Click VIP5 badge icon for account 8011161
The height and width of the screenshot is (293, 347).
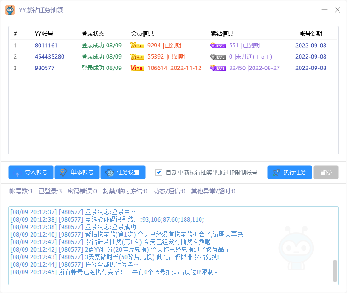[x=137, y=46]
